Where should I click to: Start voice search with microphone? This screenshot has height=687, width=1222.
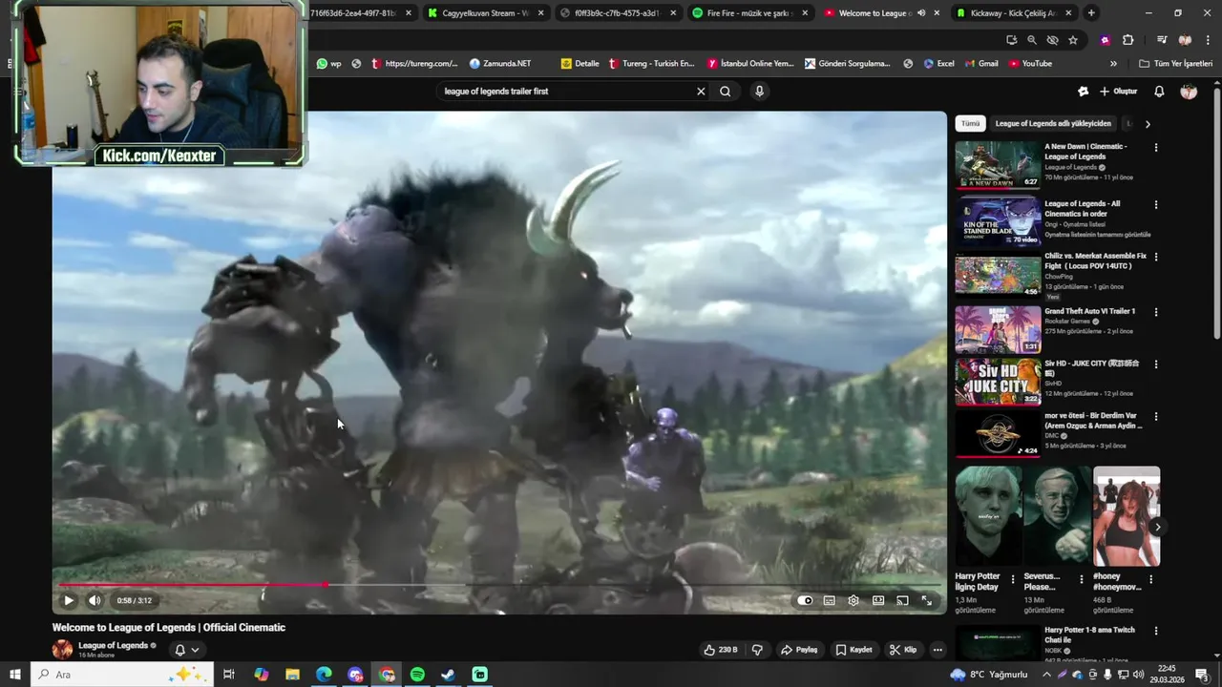click(x=759, y=92)
